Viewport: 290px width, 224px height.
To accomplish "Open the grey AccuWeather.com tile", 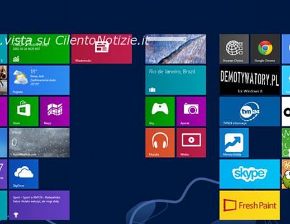I will [x=39, y=143].
